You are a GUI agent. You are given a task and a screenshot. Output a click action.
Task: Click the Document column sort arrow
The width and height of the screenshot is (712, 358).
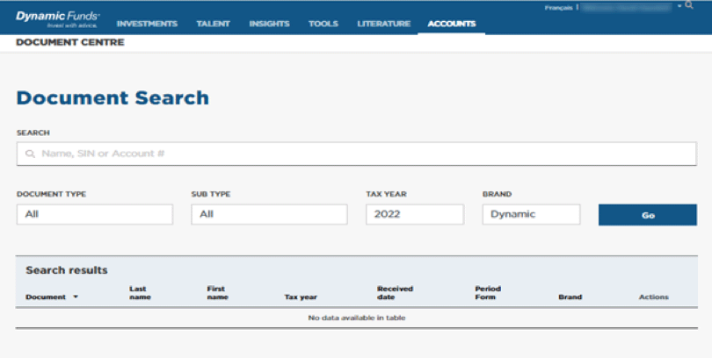(x=76, y=297)
